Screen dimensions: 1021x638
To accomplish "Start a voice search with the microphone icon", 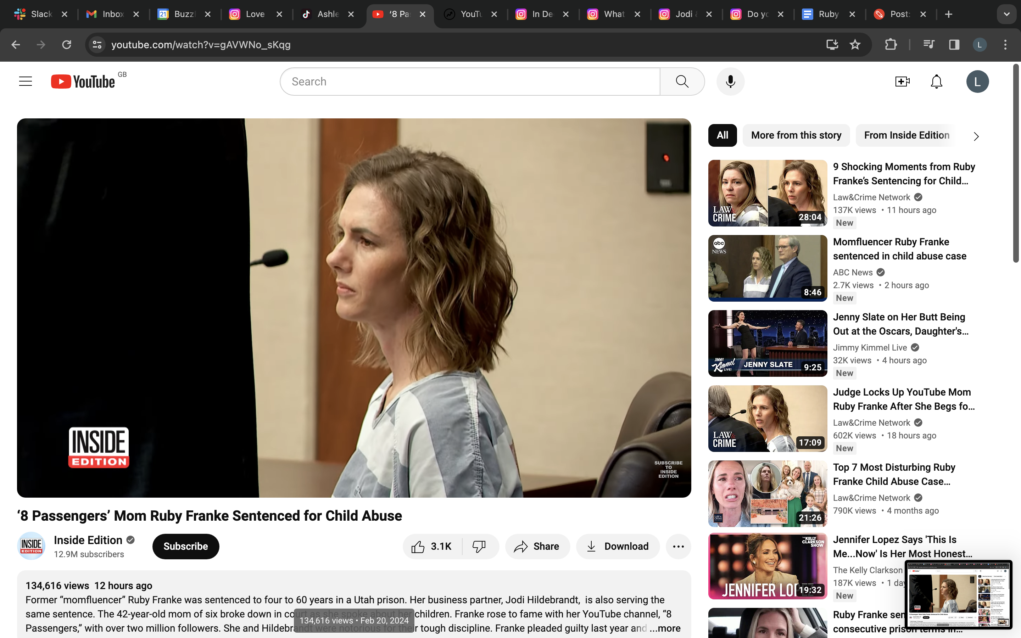I will (730, 81).
